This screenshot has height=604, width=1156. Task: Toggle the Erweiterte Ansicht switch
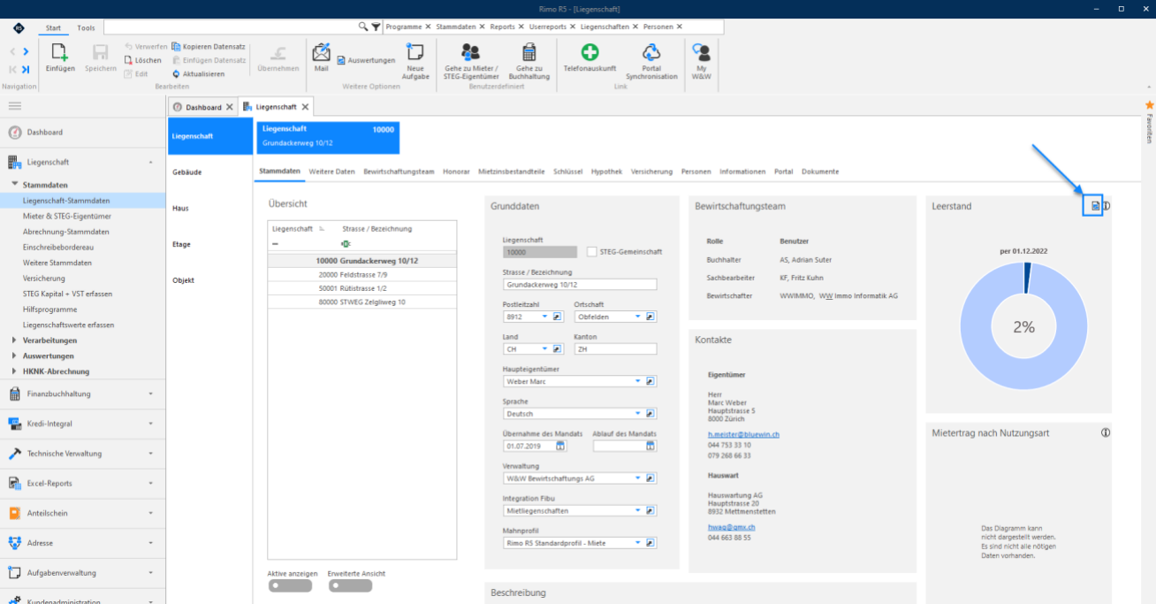point(349,585)
